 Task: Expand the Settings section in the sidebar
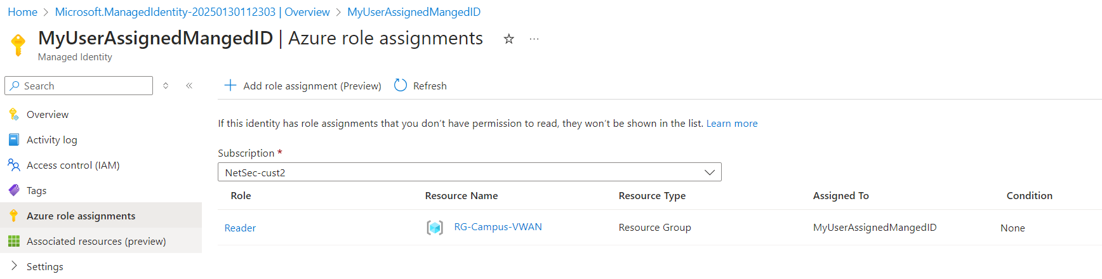[14, 266]
